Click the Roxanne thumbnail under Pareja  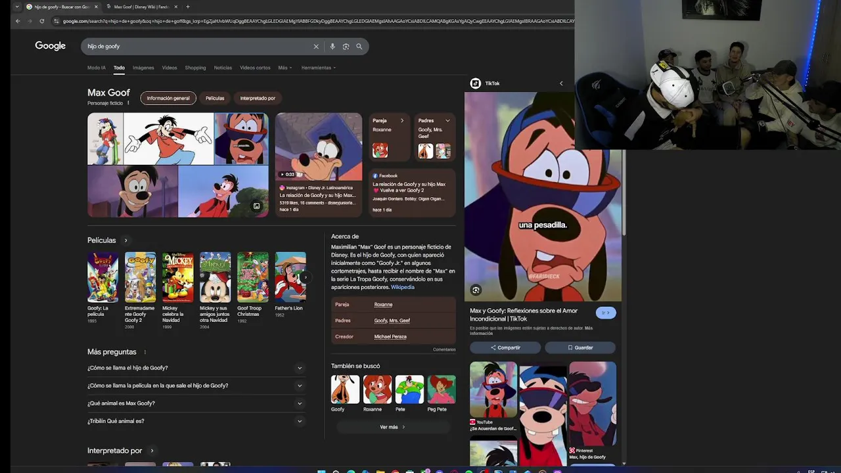click(380, 150)
